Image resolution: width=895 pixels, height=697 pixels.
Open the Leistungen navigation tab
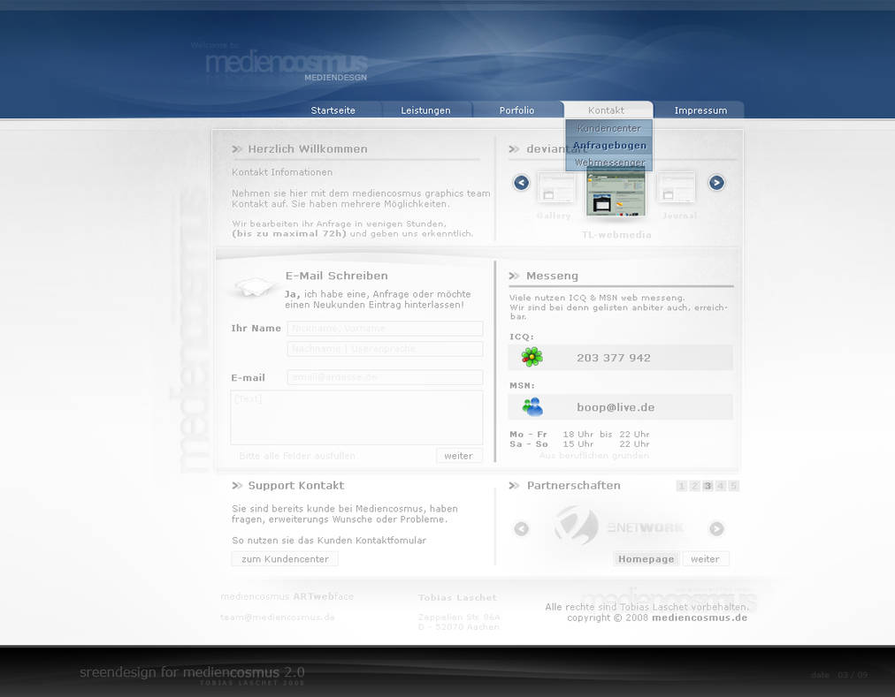[x=425, y=110]
